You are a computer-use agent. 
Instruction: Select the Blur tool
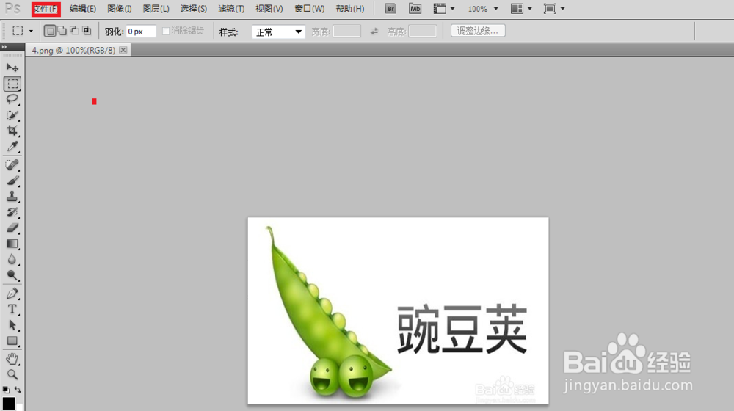(12, 259)
